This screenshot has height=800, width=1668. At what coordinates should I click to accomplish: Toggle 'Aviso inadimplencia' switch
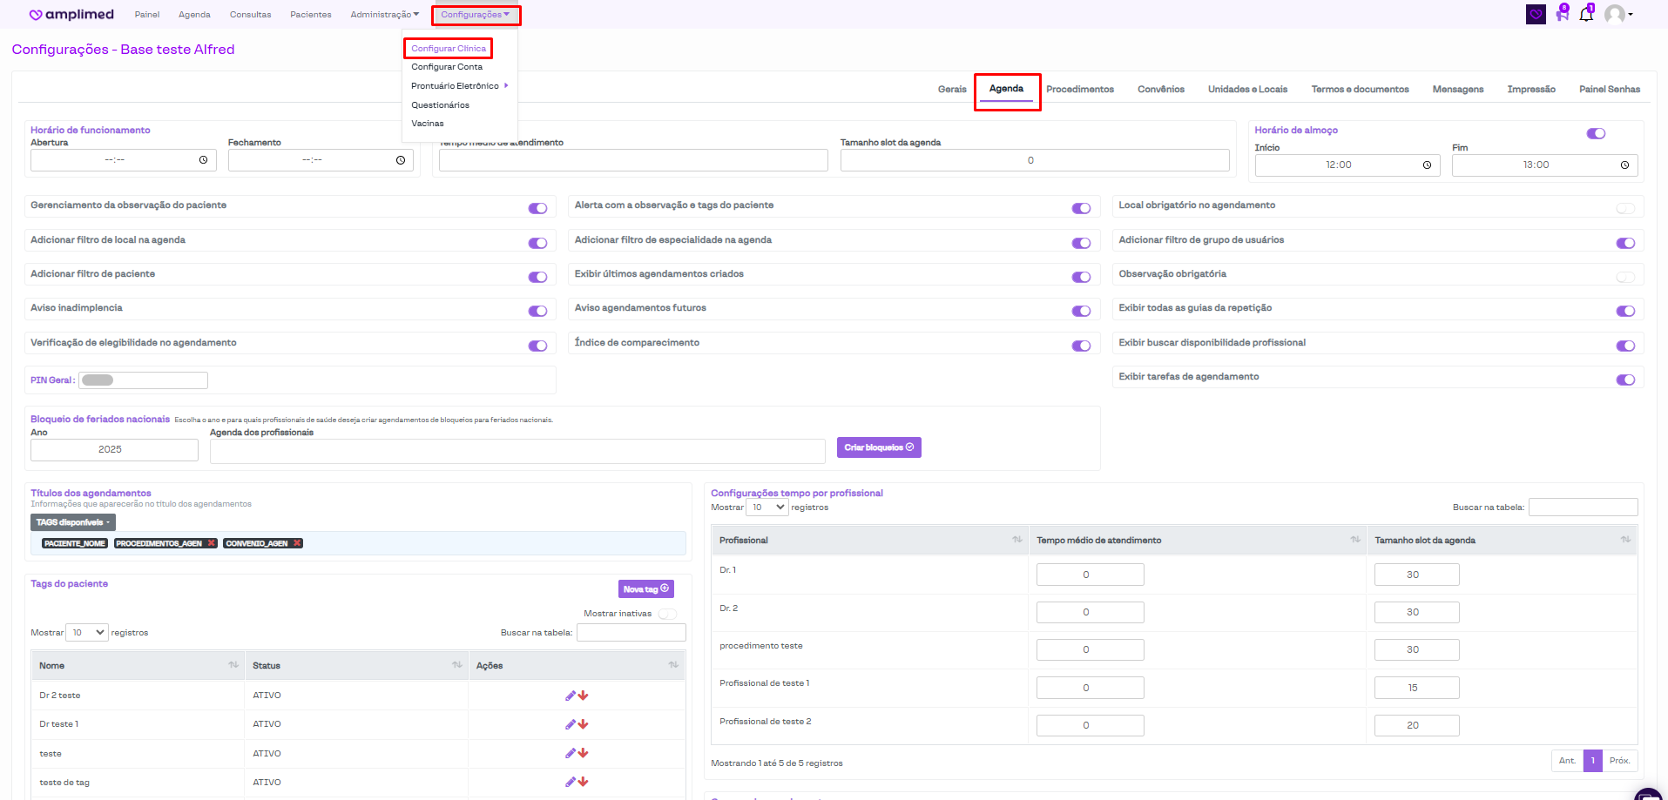click(537, 311)
